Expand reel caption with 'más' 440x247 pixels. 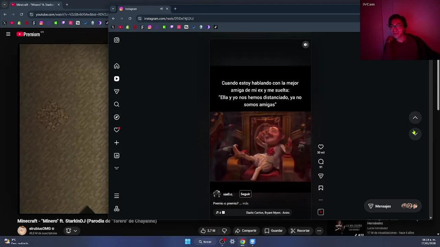(245, 203)
